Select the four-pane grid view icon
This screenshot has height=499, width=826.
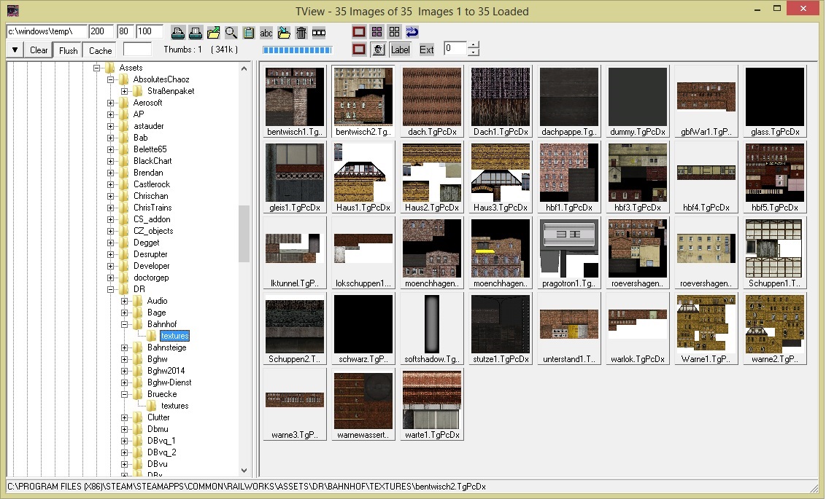394,31
